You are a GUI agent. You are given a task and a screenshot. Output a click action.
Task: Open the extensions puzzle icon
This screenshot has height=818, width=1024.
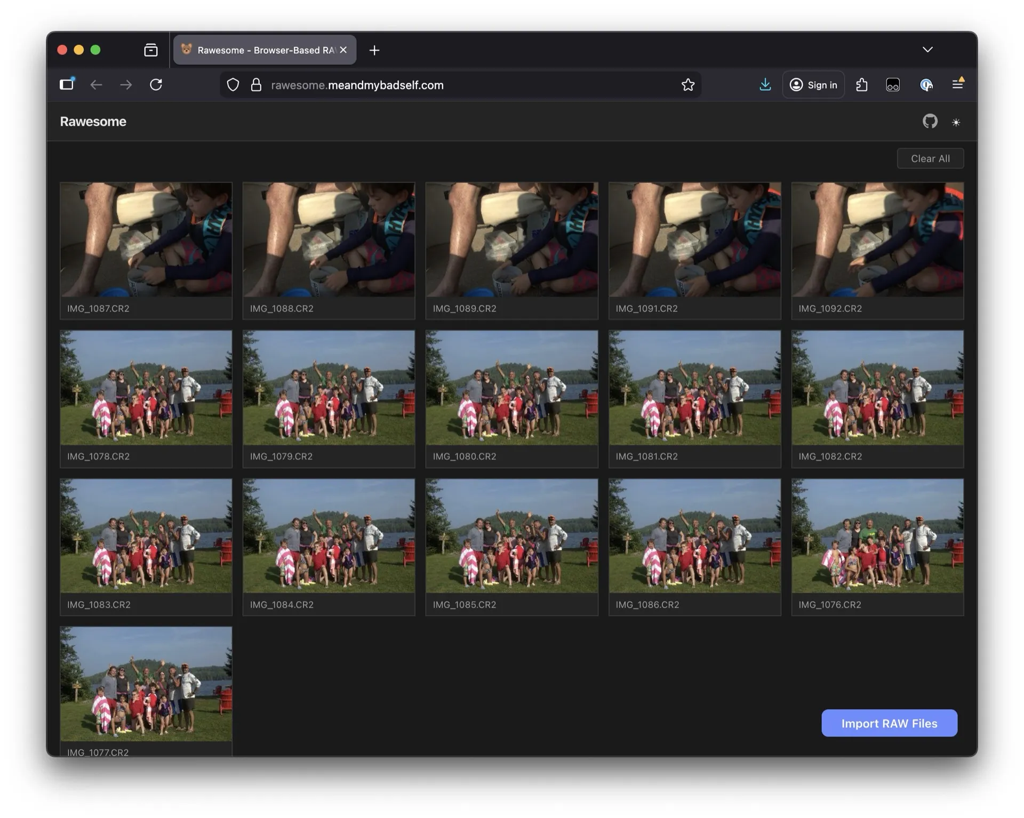pyautogui.click(x=861, y=85)
